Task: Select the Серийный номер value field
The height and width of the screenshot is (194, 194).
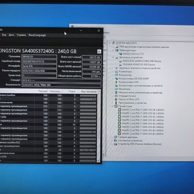Action: (39, 62)
